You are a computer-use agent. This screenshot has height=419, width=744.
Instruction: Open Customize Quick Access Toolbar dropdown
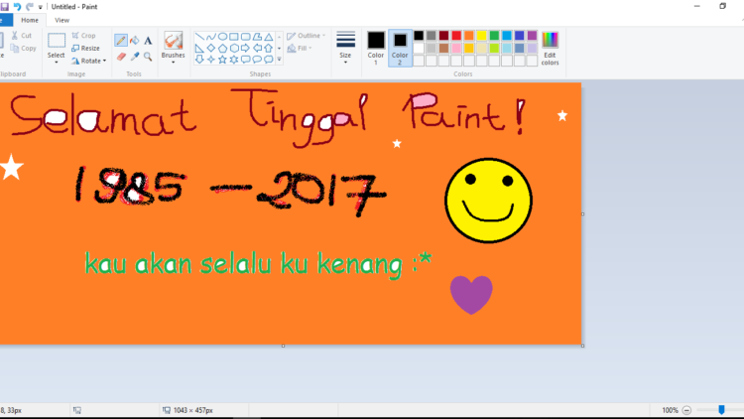[41, 7]
